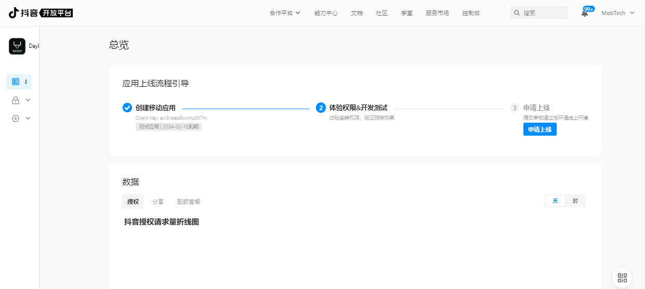The width and height of the screenshot is (645, 289).
Task: Toggle the chart to 时 view
Action: coord(575,201)
